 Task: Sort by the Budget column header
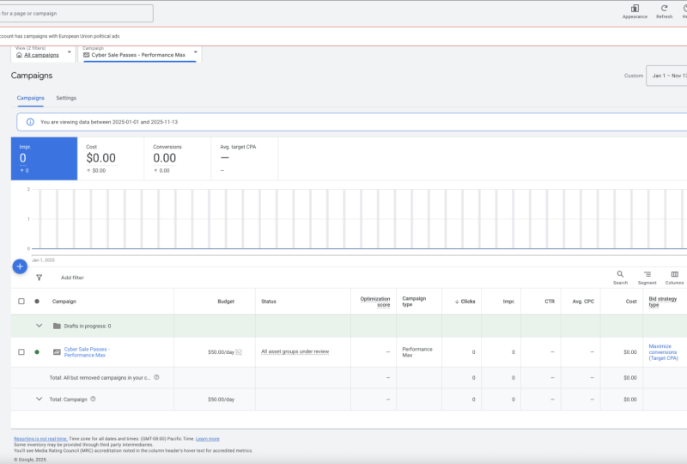click(226, 302)
